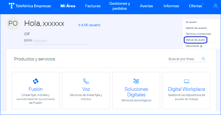Navigate to Averías

click(146, 6)
